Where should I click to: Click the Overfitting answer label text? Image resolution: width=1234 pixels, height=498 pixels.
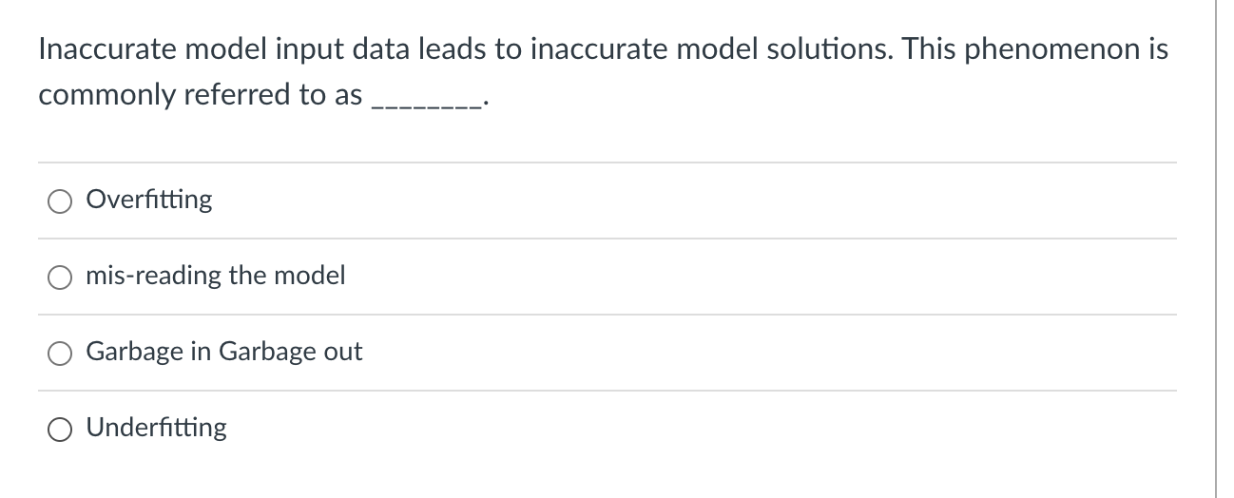149,200
